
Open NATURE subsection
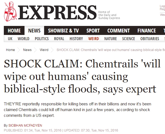[x=111, y=39]
